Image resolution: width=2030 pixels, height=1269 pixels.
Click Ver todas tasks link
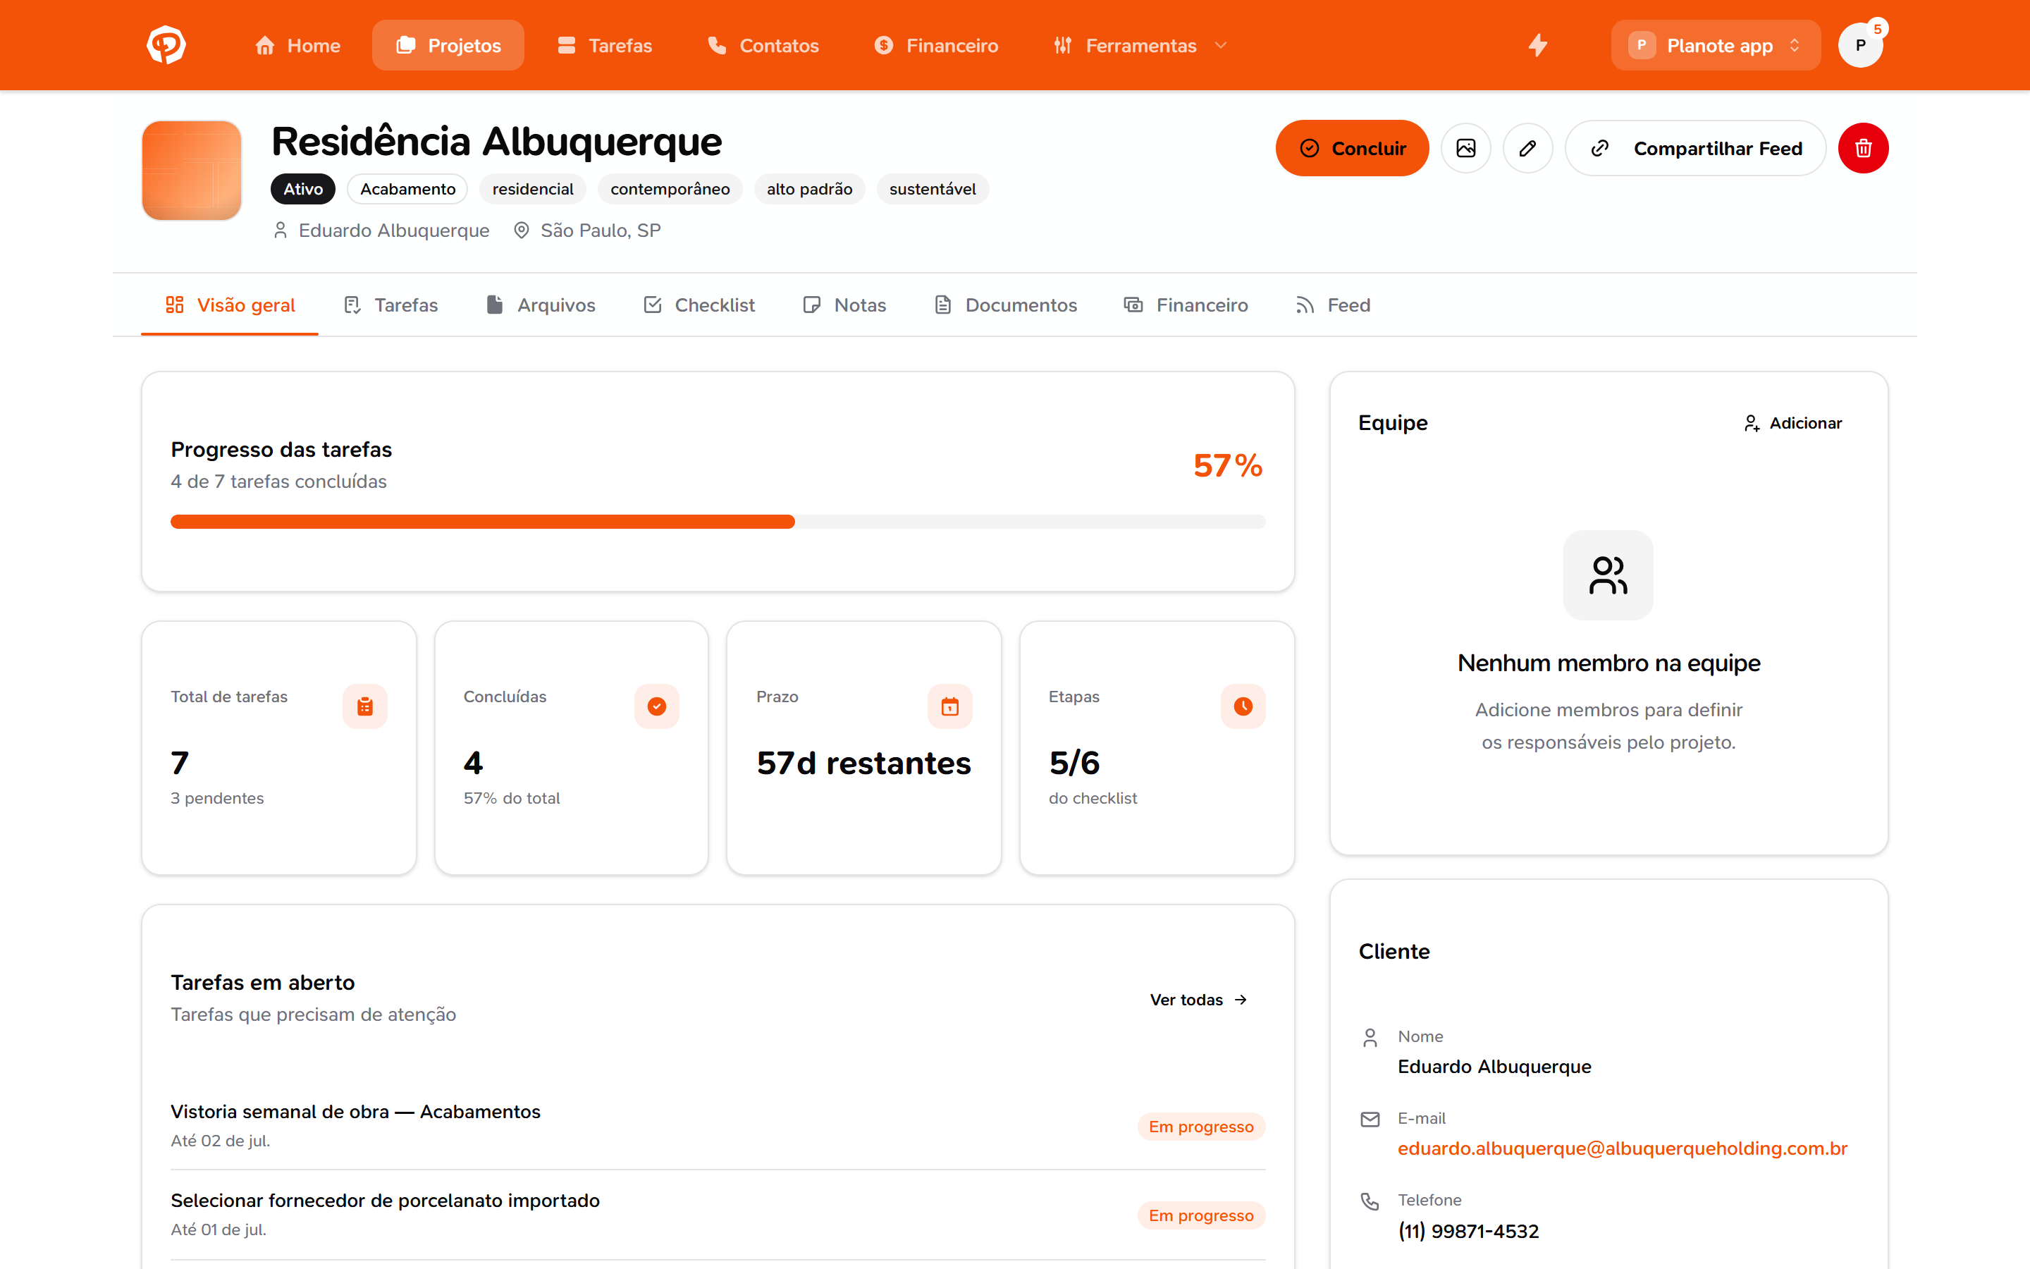pos(1200,1000)
